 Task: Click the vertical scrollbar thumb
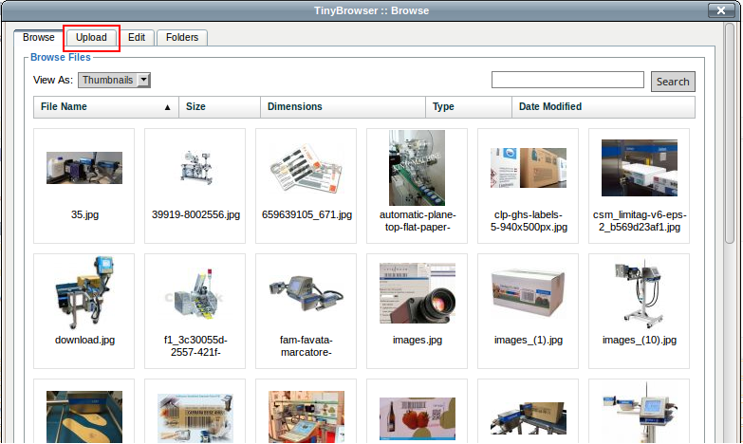click(730, 133)
